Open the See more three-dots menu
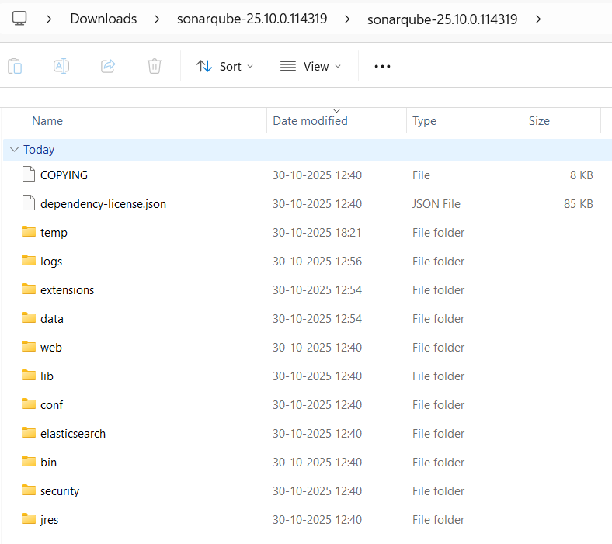 pos(382,66)
